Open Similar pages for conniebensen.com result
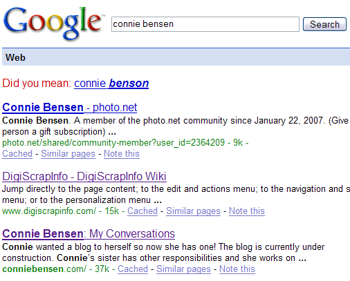This screenshot has width=350, height=281. (x=183, y=269)
